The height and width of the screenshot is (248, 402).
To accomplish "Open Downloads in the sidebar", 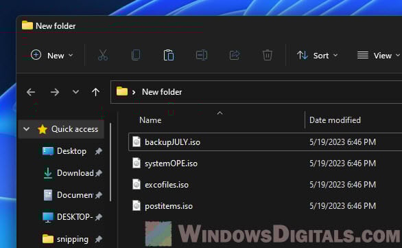I will [x=75, y=173].
